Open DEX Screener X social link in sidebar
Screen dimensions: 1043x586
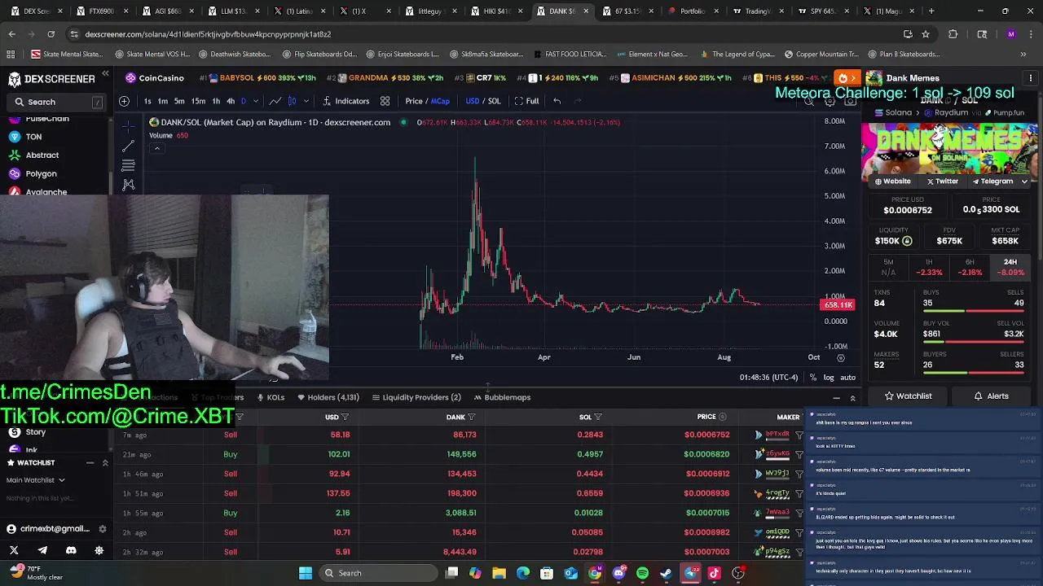14,551
